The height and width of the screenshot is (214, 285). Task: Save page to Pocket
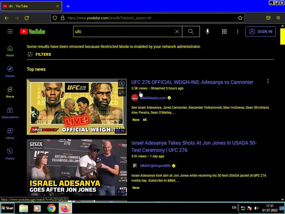click(268, 18)
